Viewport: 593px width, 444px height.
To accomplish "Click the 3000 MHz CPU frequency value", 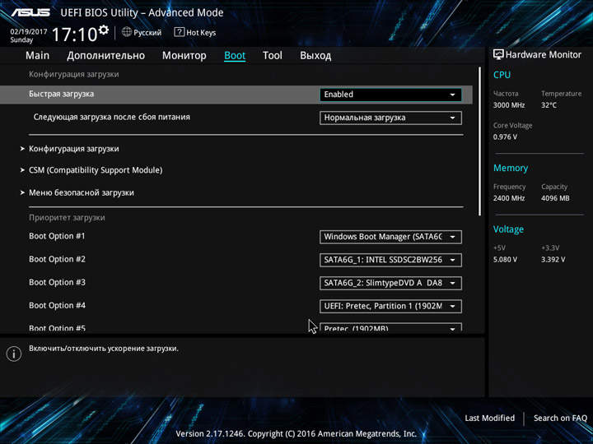I will click(509, 105).
